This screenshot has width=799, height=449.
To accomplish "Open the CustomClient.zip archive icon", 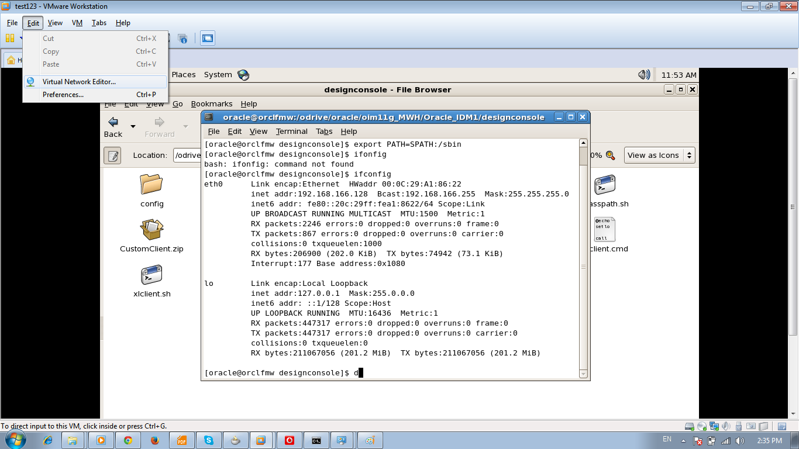I will (x=151, y=230).
